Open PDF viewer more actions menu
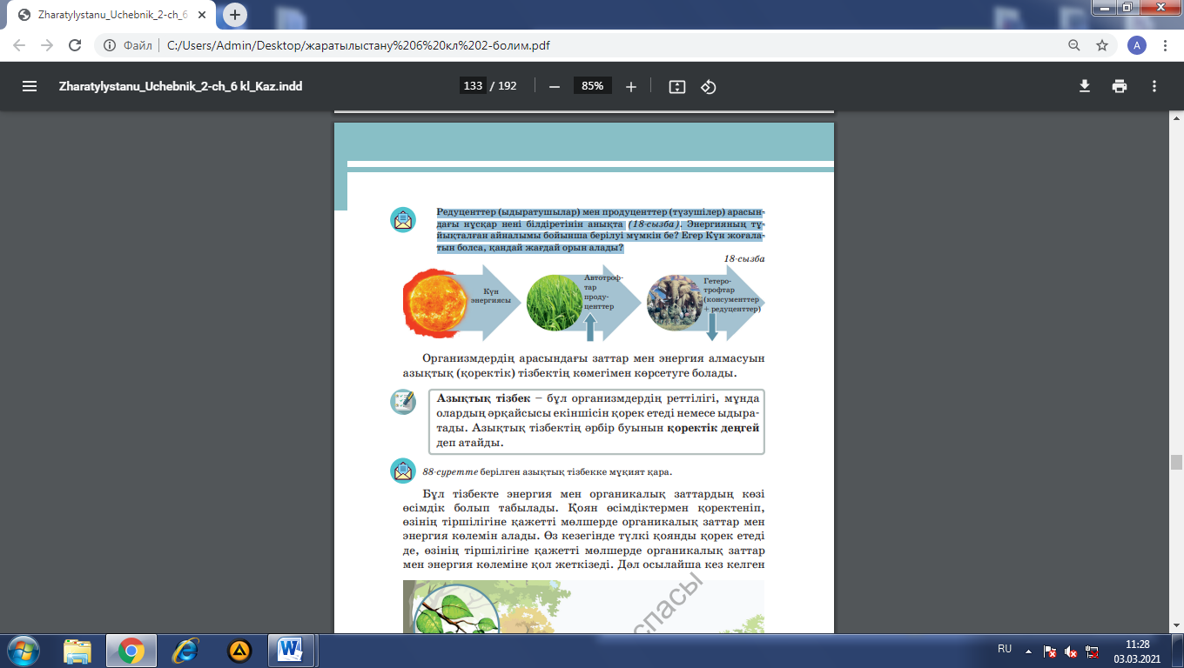This screenshot has width=1184, height=668. coord(1154,86)
